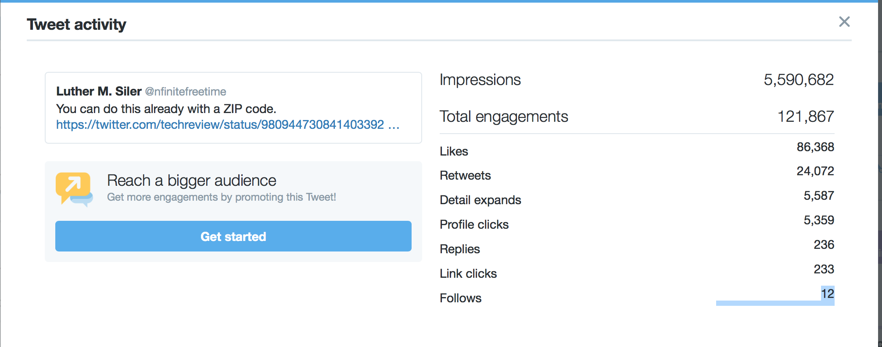Click the tweet text about ZIP code
Viewport: 882px width, 347px height.
pyautogui.click(x=166, y=109)
